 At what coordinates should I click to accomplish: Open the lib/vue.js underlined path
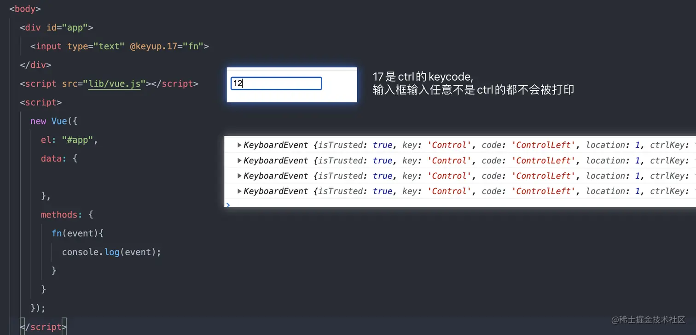[x=115, y=84]
